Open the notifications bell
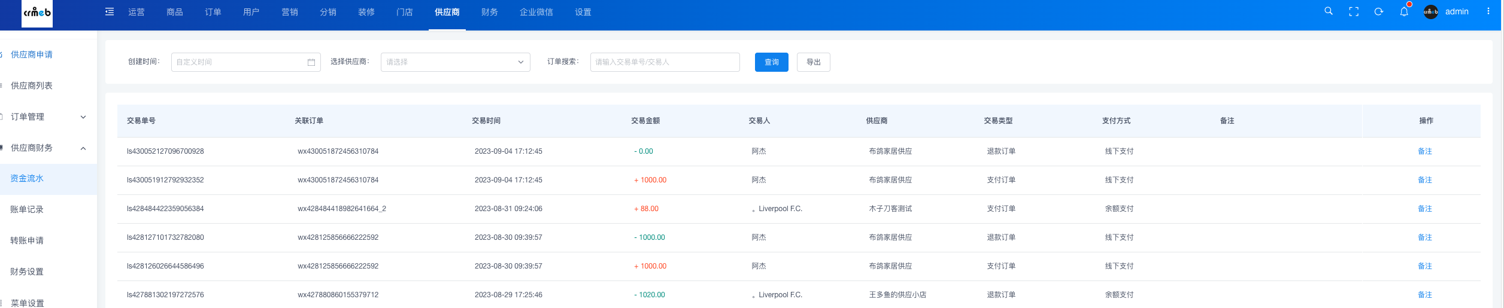 pyautogui.click(x=1403, y=11)
